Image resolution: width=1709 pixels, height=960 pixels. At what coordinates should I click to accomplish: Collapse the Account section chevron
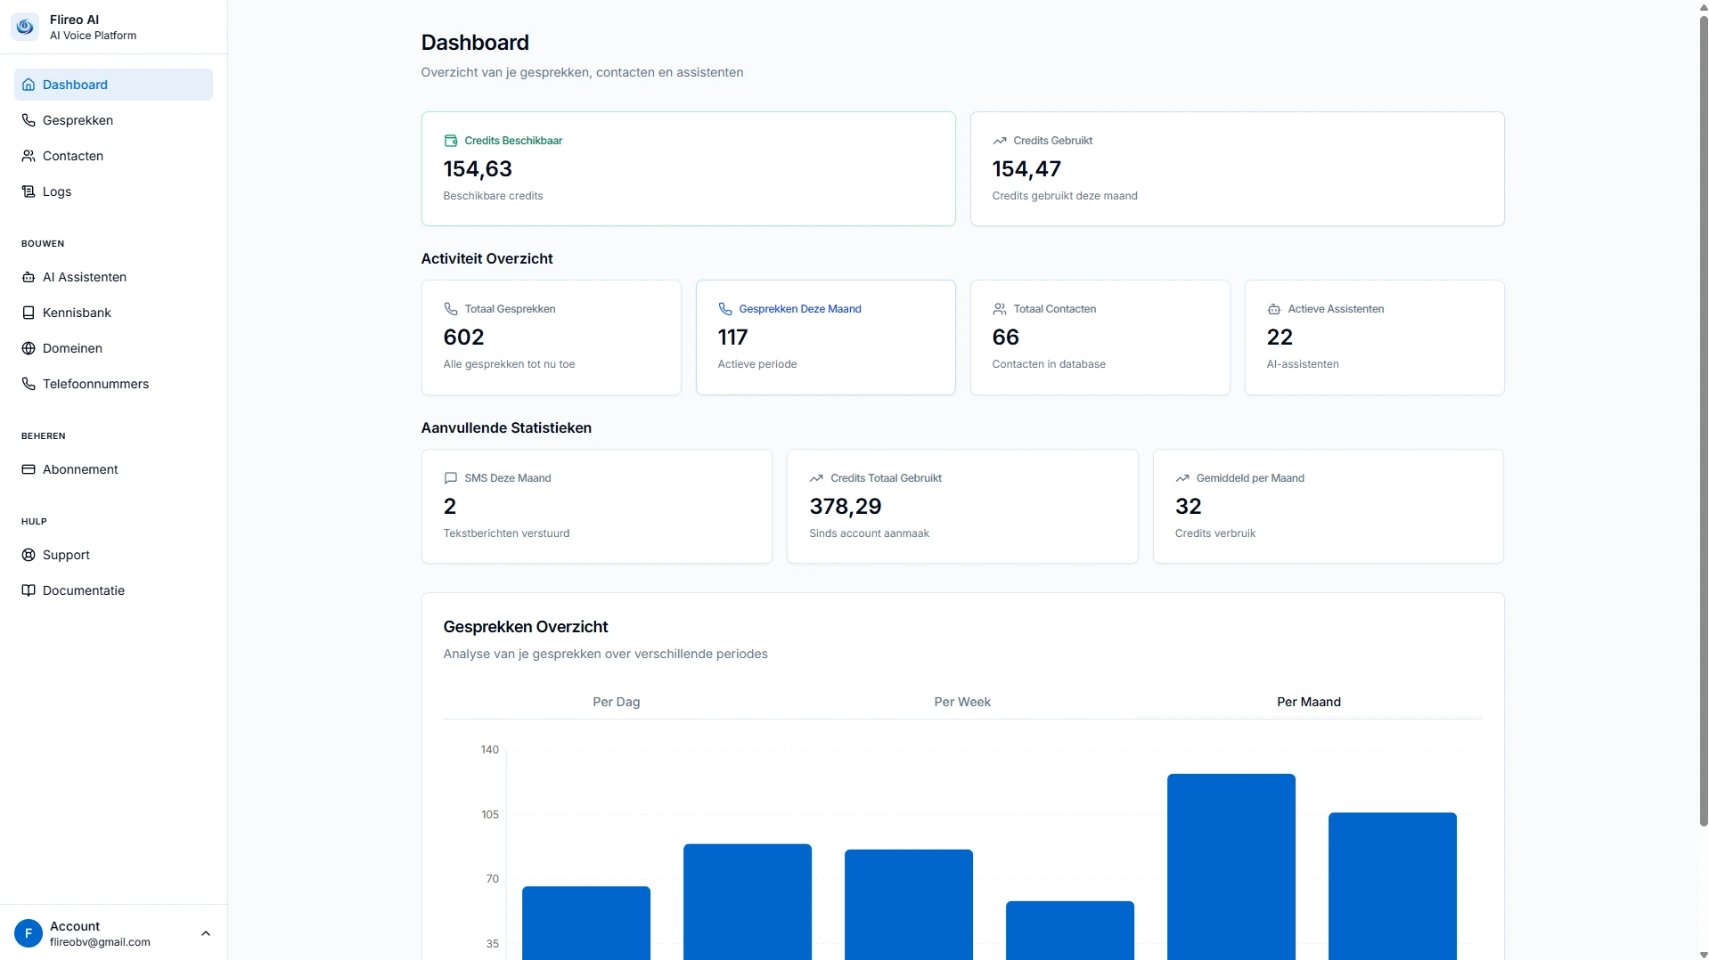click(206, 933)
